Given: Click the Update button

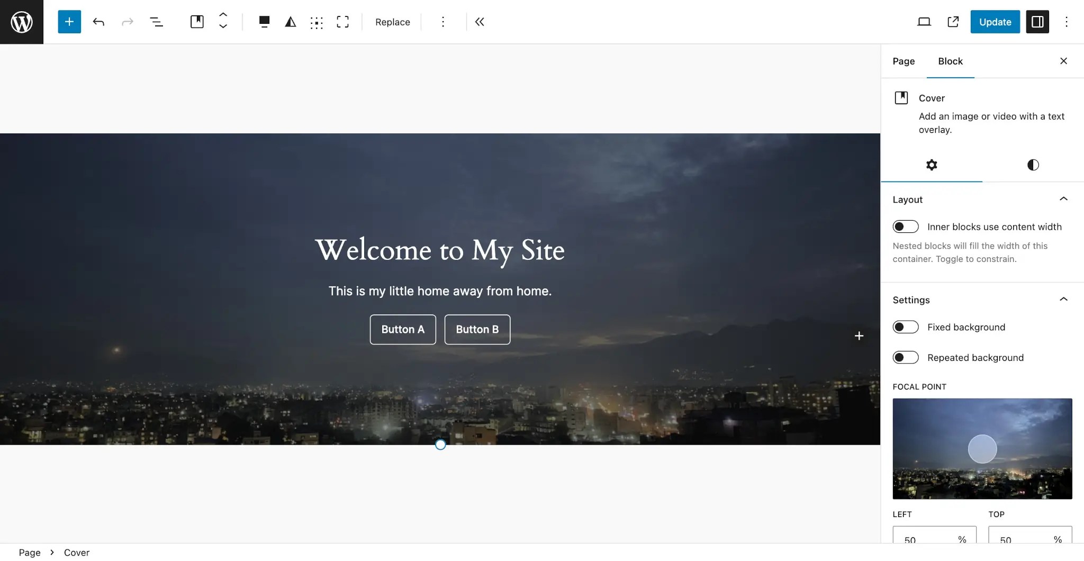Looking at the screenshot, I should click(995, 22).
